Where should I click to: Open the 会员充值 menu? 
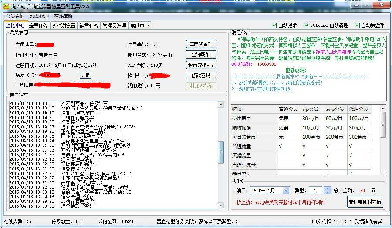pyautogui.click(x=15, y=16)
